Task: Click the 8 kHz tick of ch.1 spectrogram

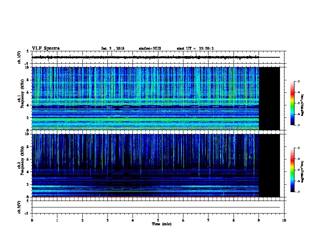Action: coord(28,80)
